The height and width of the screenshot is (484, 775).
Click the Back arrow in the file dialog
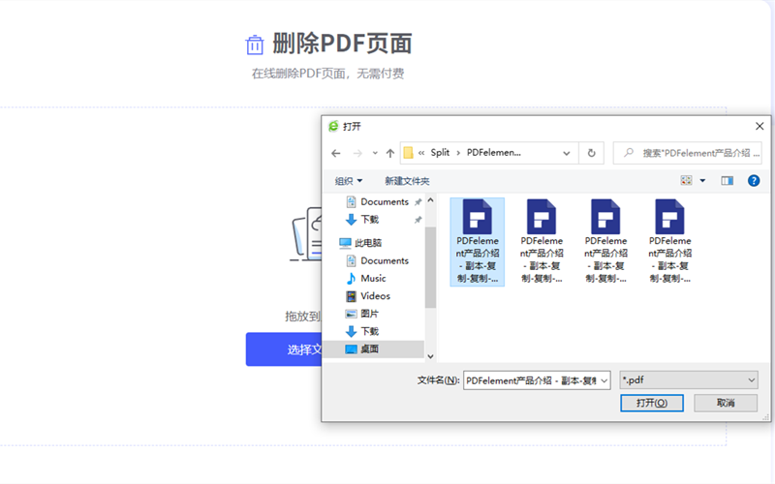[x=336, y=153]
